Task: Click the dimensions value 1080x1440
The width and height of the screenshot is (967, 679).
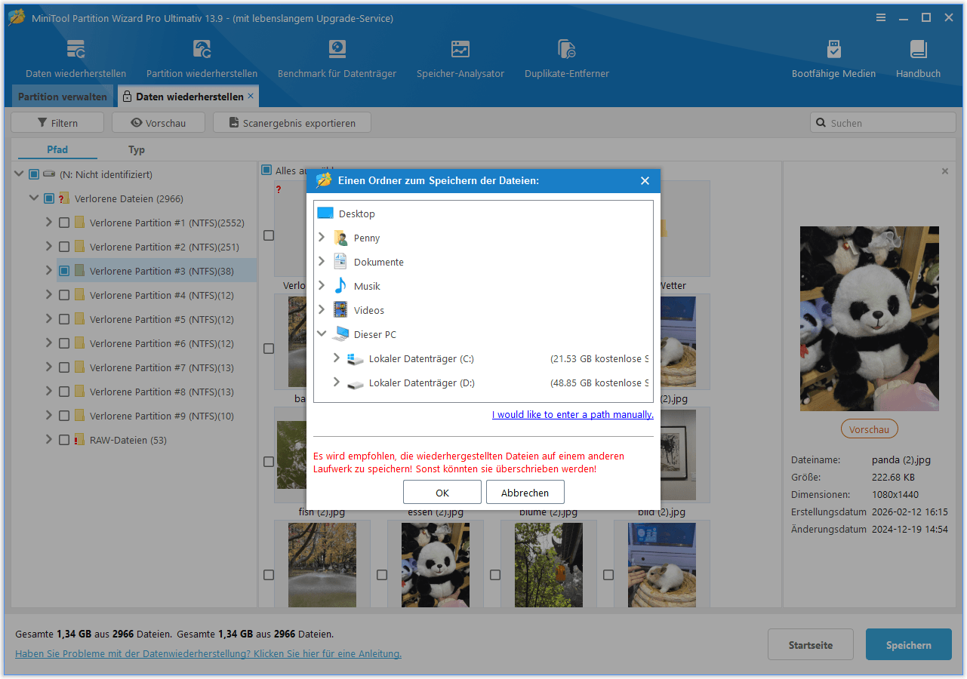Action: point(897,494)
